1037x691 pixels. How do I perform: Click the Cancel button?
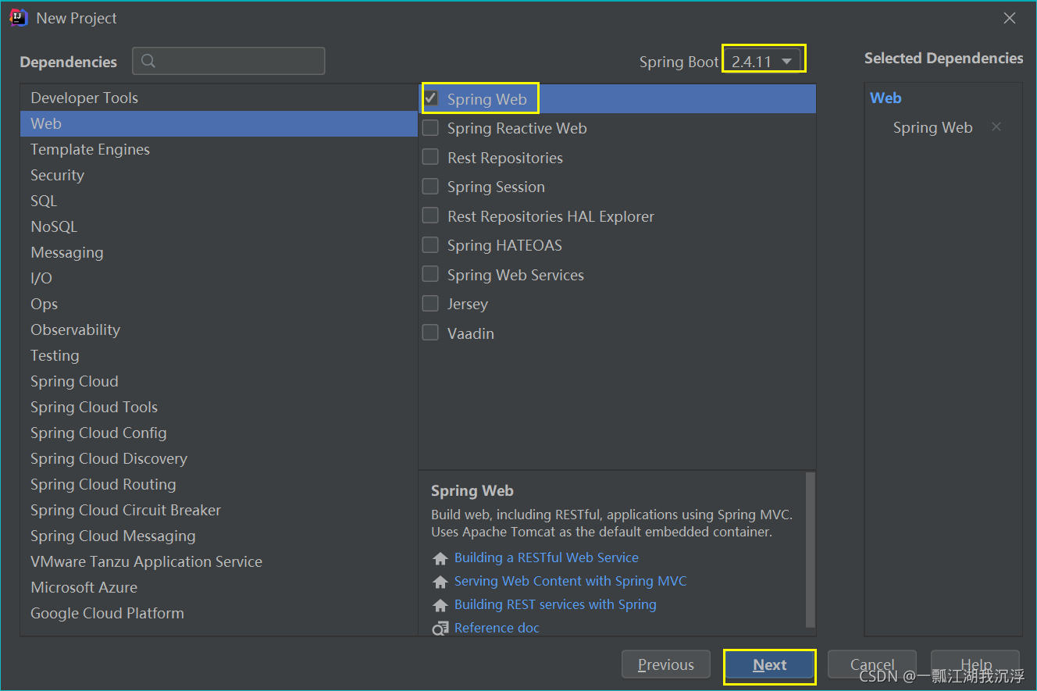[872, 665]
